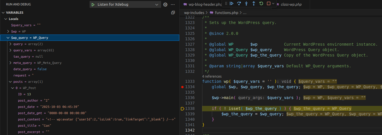Open the Run and Debug more actions menu
This screenshot has width=382, height=135.
tap(173, 5)
